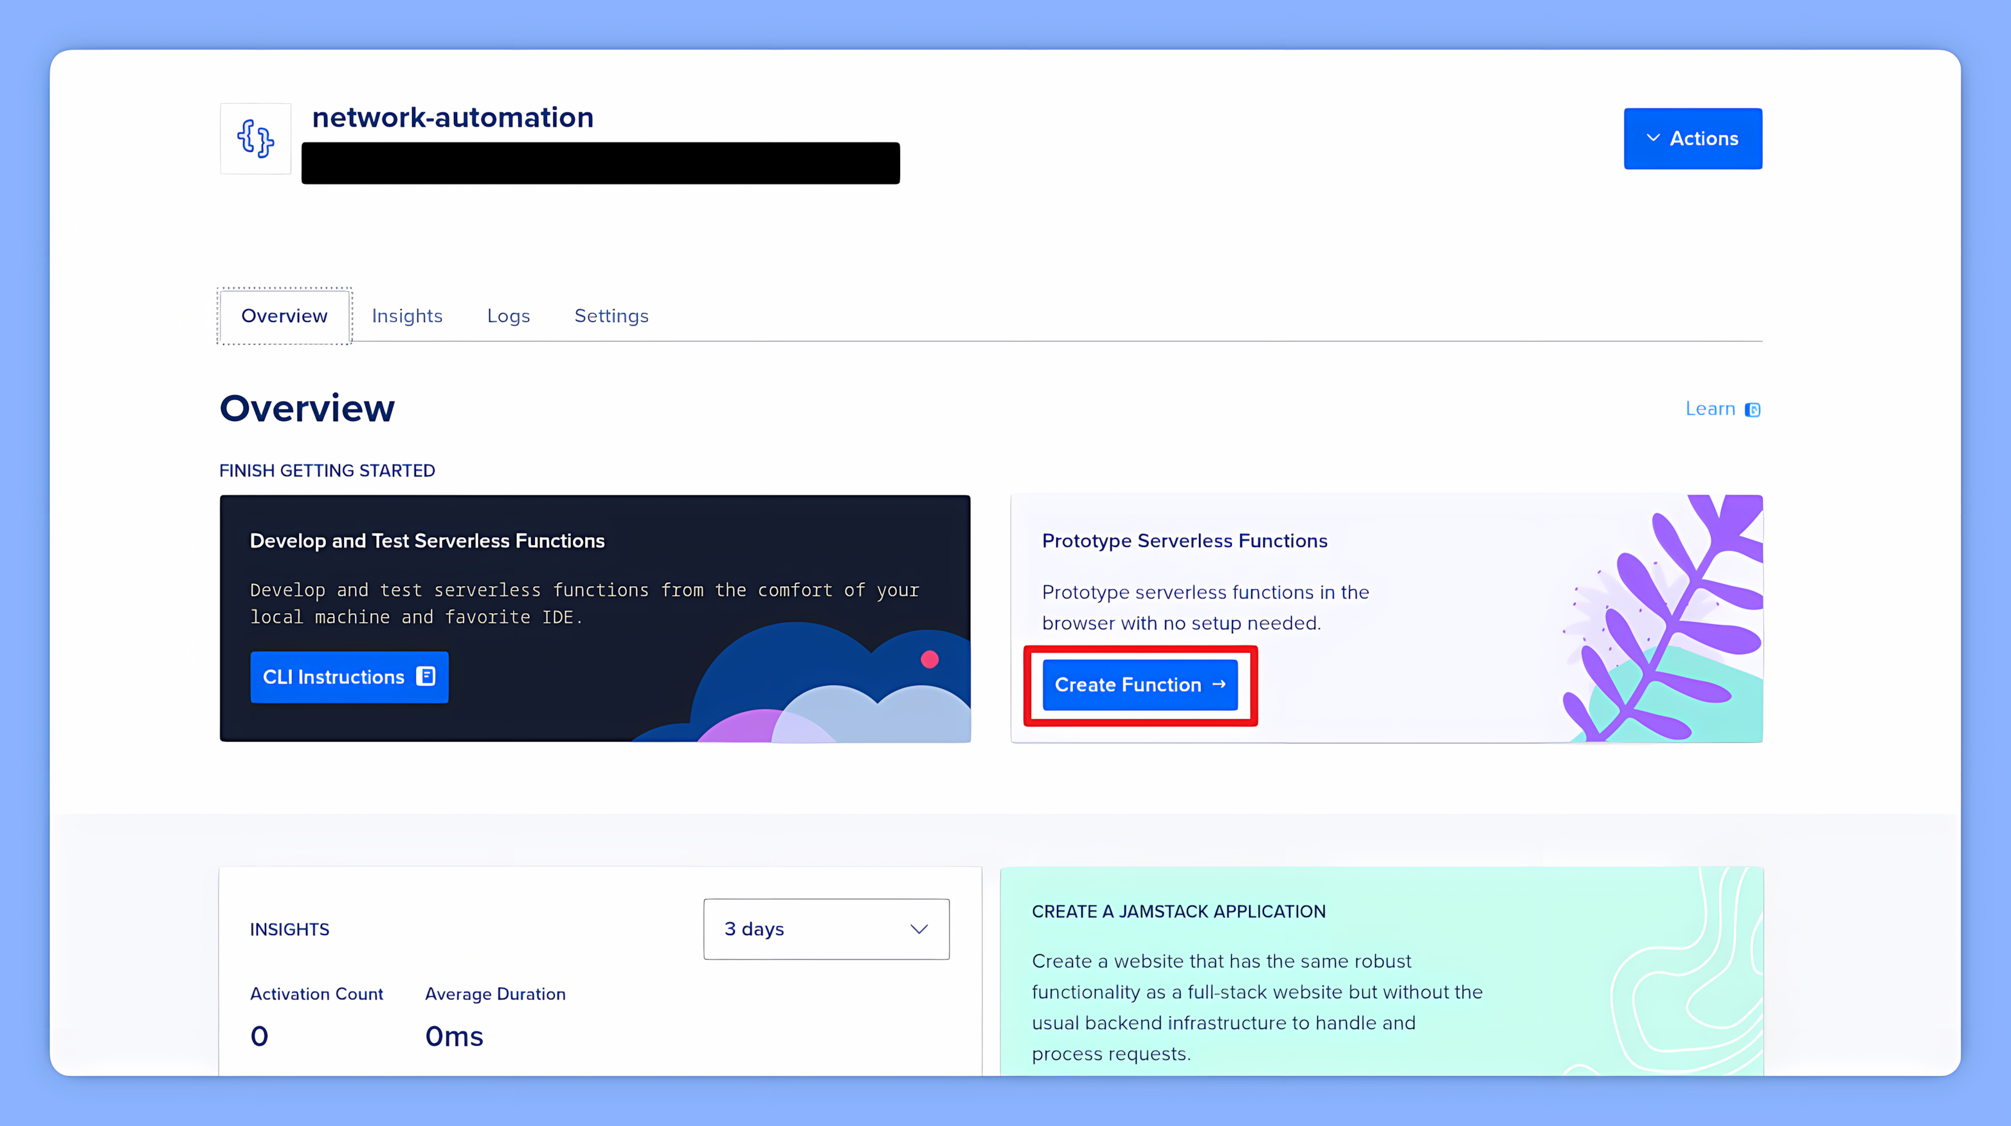
Task: Click the curly-braces namespace icon
Action: (255, 139)
